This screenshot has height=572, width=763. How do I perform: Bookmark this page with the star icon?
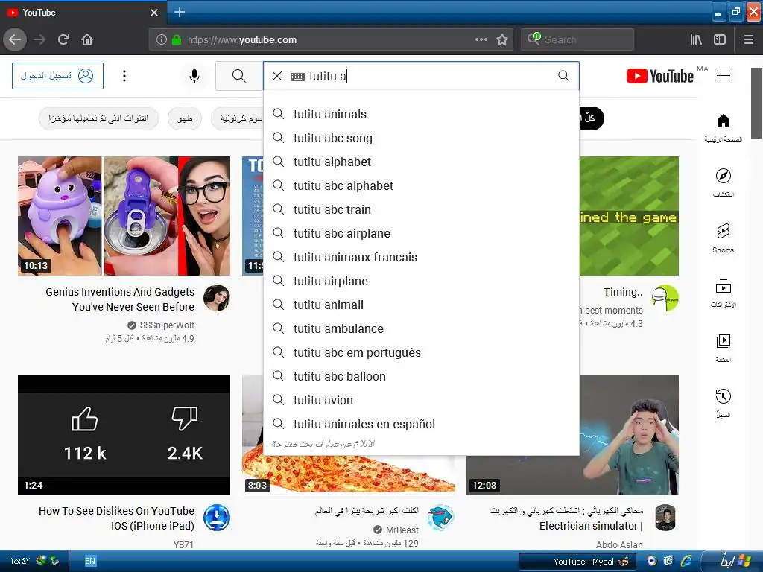[502, 39]
